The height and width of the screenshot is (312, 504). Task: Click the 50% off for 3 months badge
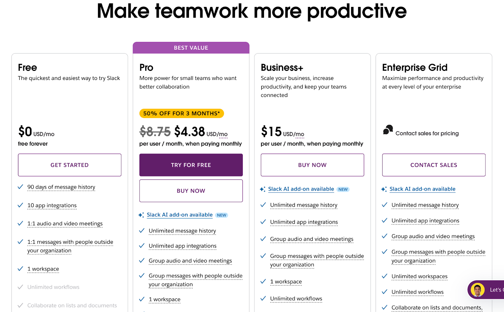[x=181, y=113]
